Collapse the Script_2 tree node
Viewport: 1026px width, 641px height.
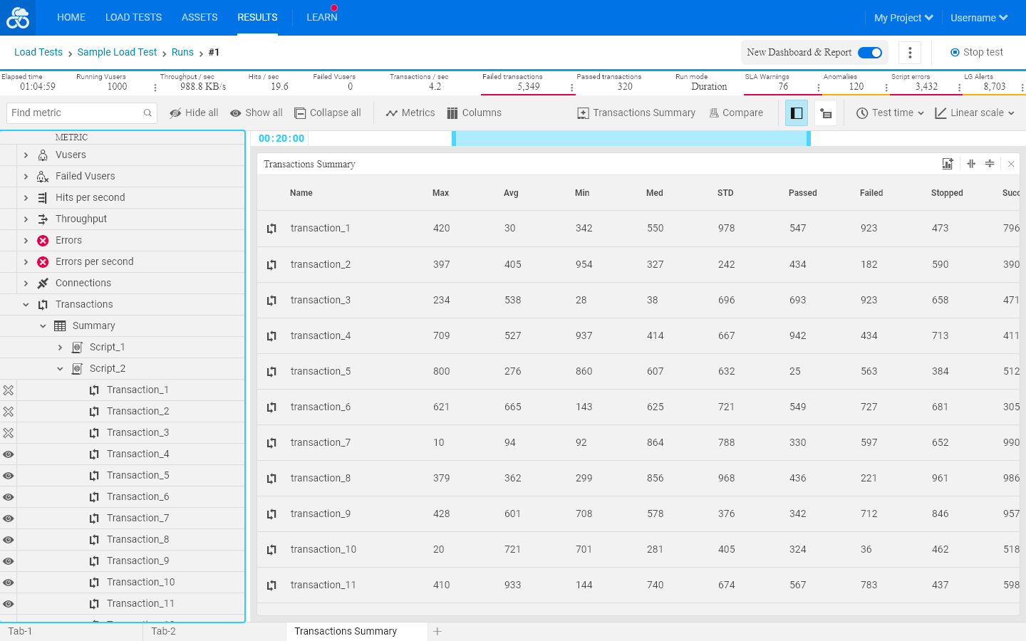pyautogui.click(x=60, y=369)
